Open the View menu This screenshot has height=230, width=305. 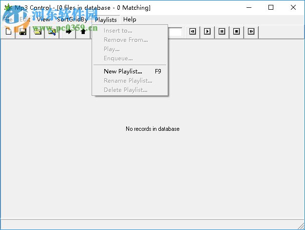(44, 19)
